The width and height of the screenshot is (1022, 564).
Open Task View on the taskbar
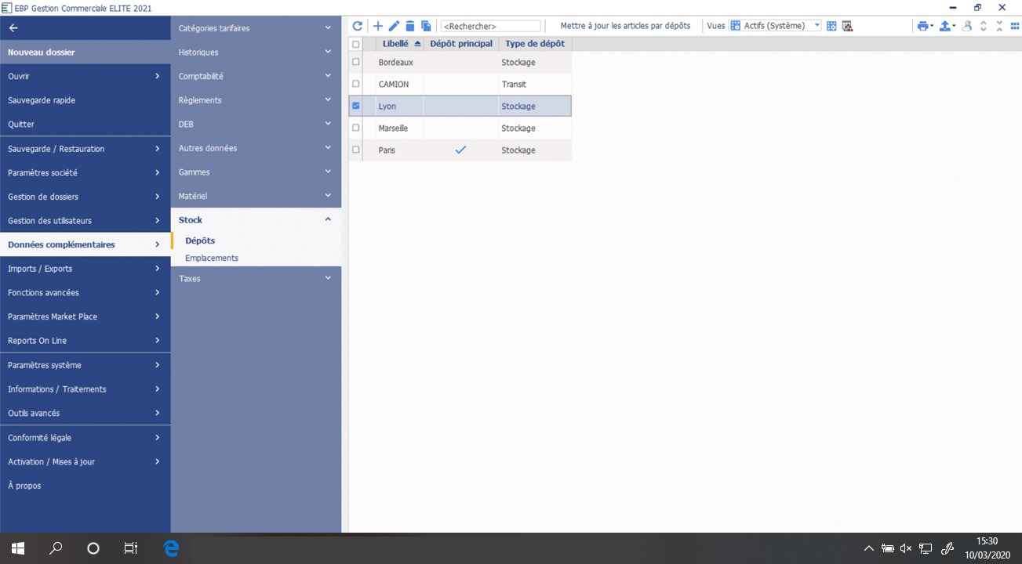[x=131, y=548]
